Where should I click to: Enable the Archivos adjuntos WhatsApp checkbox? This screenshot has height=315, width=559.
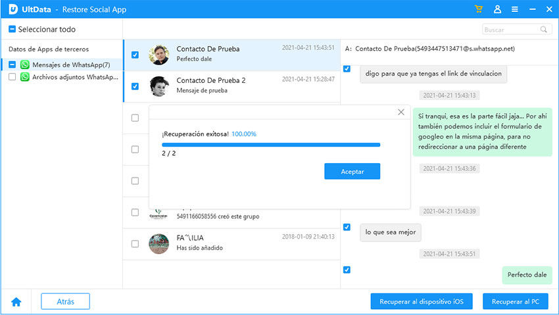(12, 76)
